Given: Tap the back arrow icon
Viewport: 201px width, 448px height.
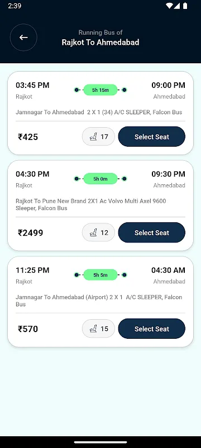Looking at the screenshot, I should pyautogui.click(x=23, y=38).
